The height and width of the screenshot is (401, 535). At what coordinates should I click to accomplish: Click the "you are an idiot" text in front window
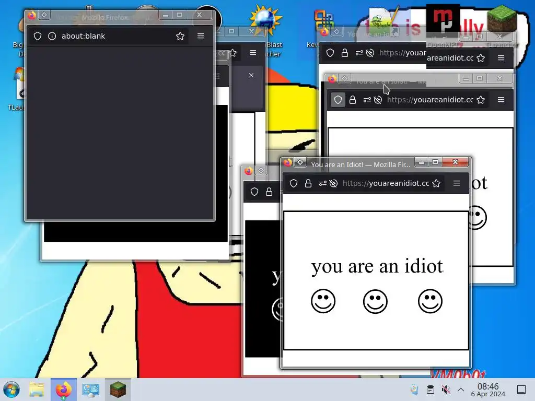pyautogui.click(x=377, y=266)
